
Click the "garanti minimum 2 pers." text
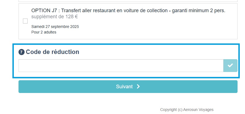click(x=199, y=11)
